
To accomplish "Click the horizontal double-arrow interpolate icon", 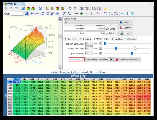I will pyautogui.click(x=123, y=14).
